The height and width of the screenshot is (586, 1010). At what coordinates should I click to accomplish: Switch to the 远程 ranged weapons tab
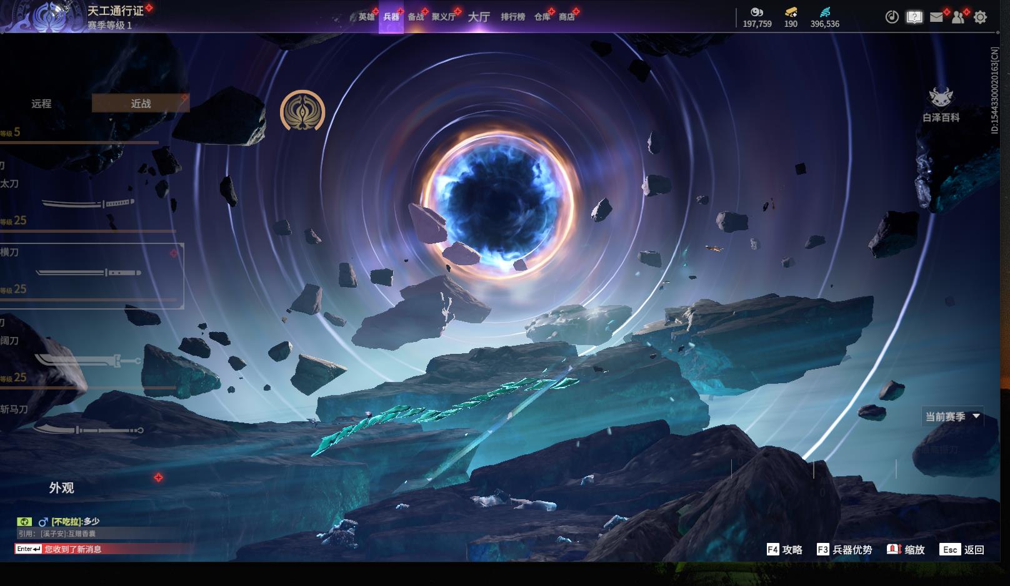[41, 104]
